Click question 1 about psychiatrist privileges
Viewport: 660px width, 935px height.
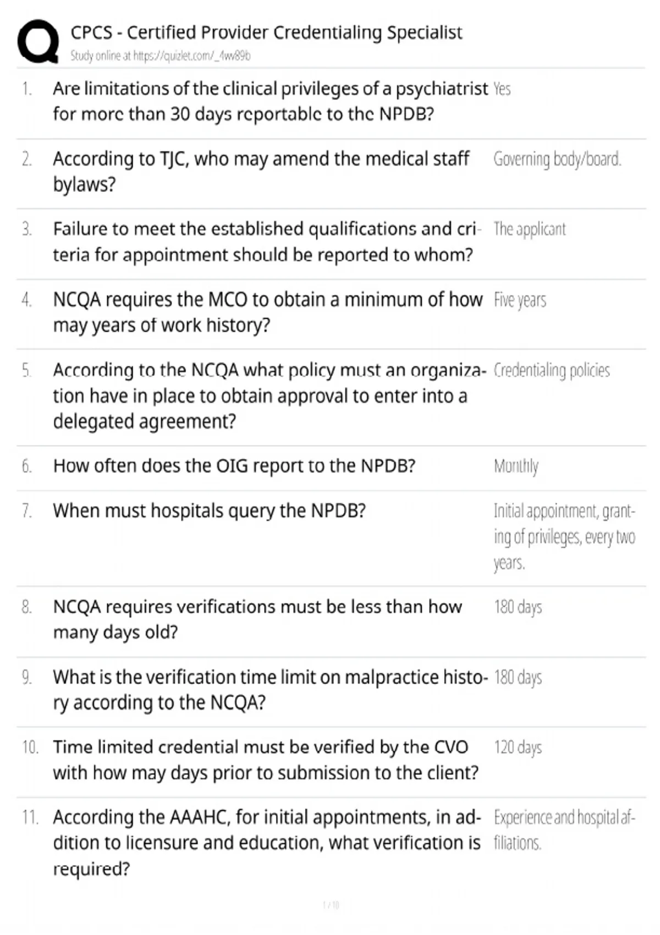(271, 101)
